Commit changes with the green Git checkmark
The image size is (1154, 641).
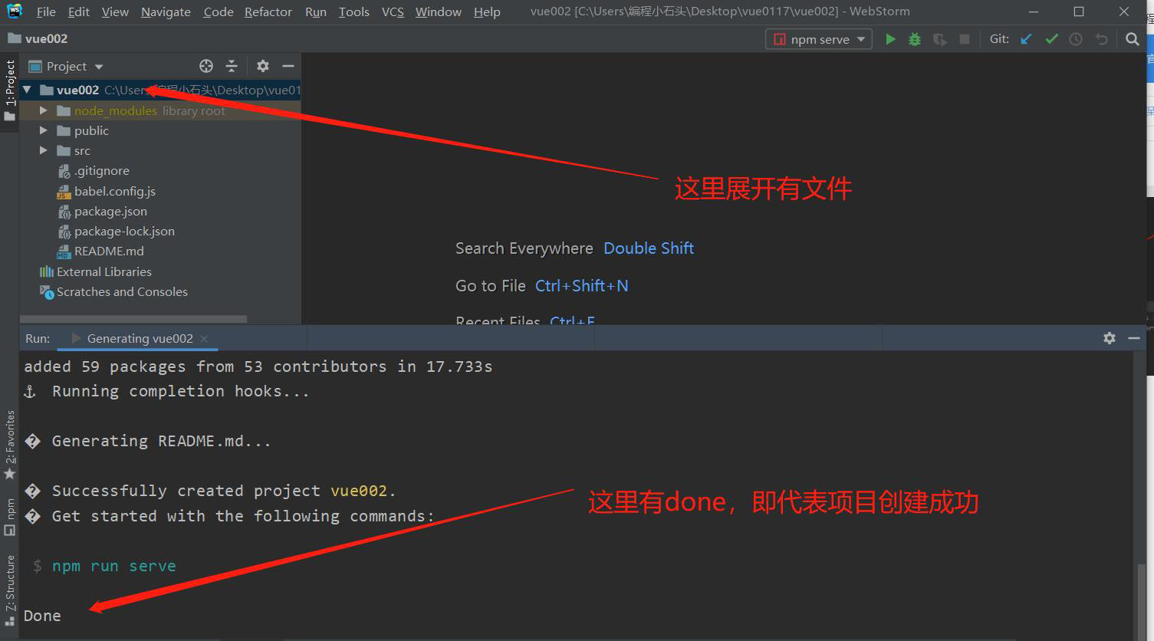(1051, 38)
